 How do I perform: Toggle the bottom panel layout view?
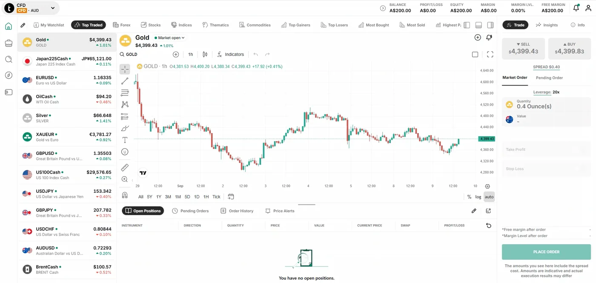[479, 25]
